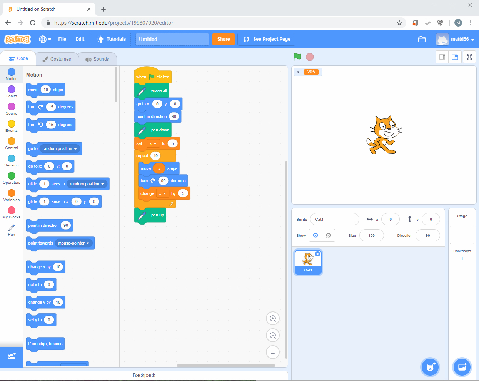
Task: Zoom out of the code workspace
Action: click(273, 335)
